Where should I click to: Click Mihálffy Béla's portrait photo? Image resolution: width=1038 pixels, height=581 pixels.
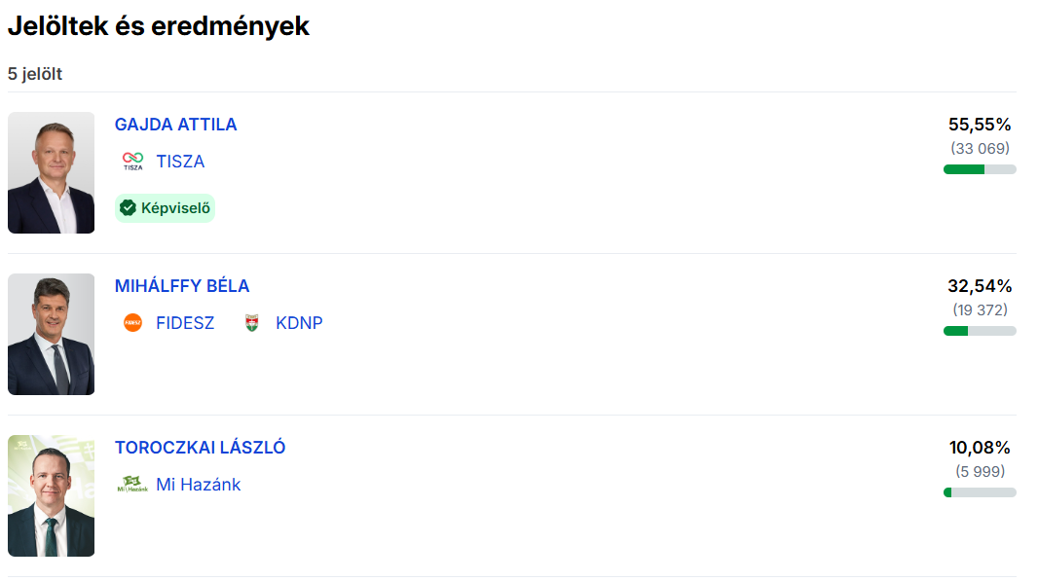[51, 334]
